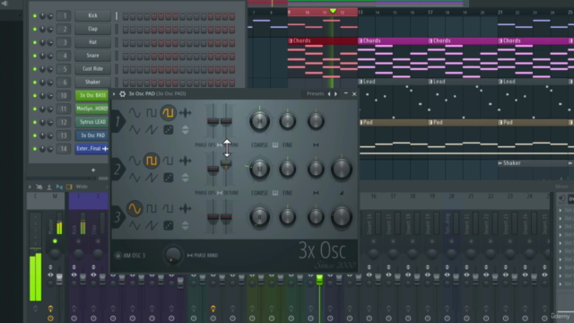Select saw wave shape for oscillator 3
The width and height of the screenshot is (574, 323).
[152, 225]
